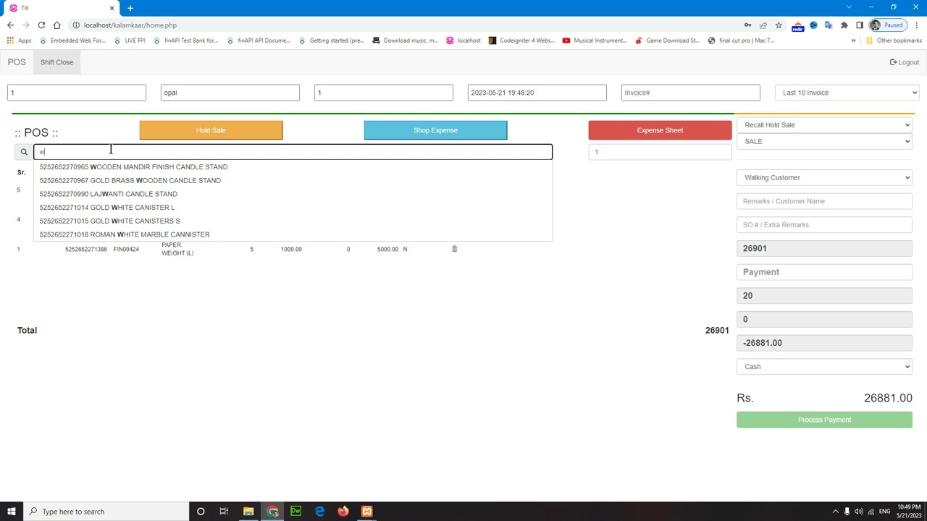
Task: Focus the item search field containing 'w'
Action: [293, 152]
